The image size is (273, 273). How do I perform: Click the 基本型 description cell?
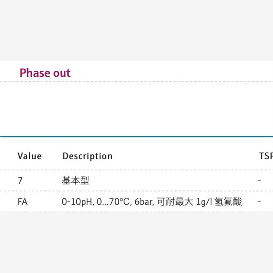[x=75, y=181]
